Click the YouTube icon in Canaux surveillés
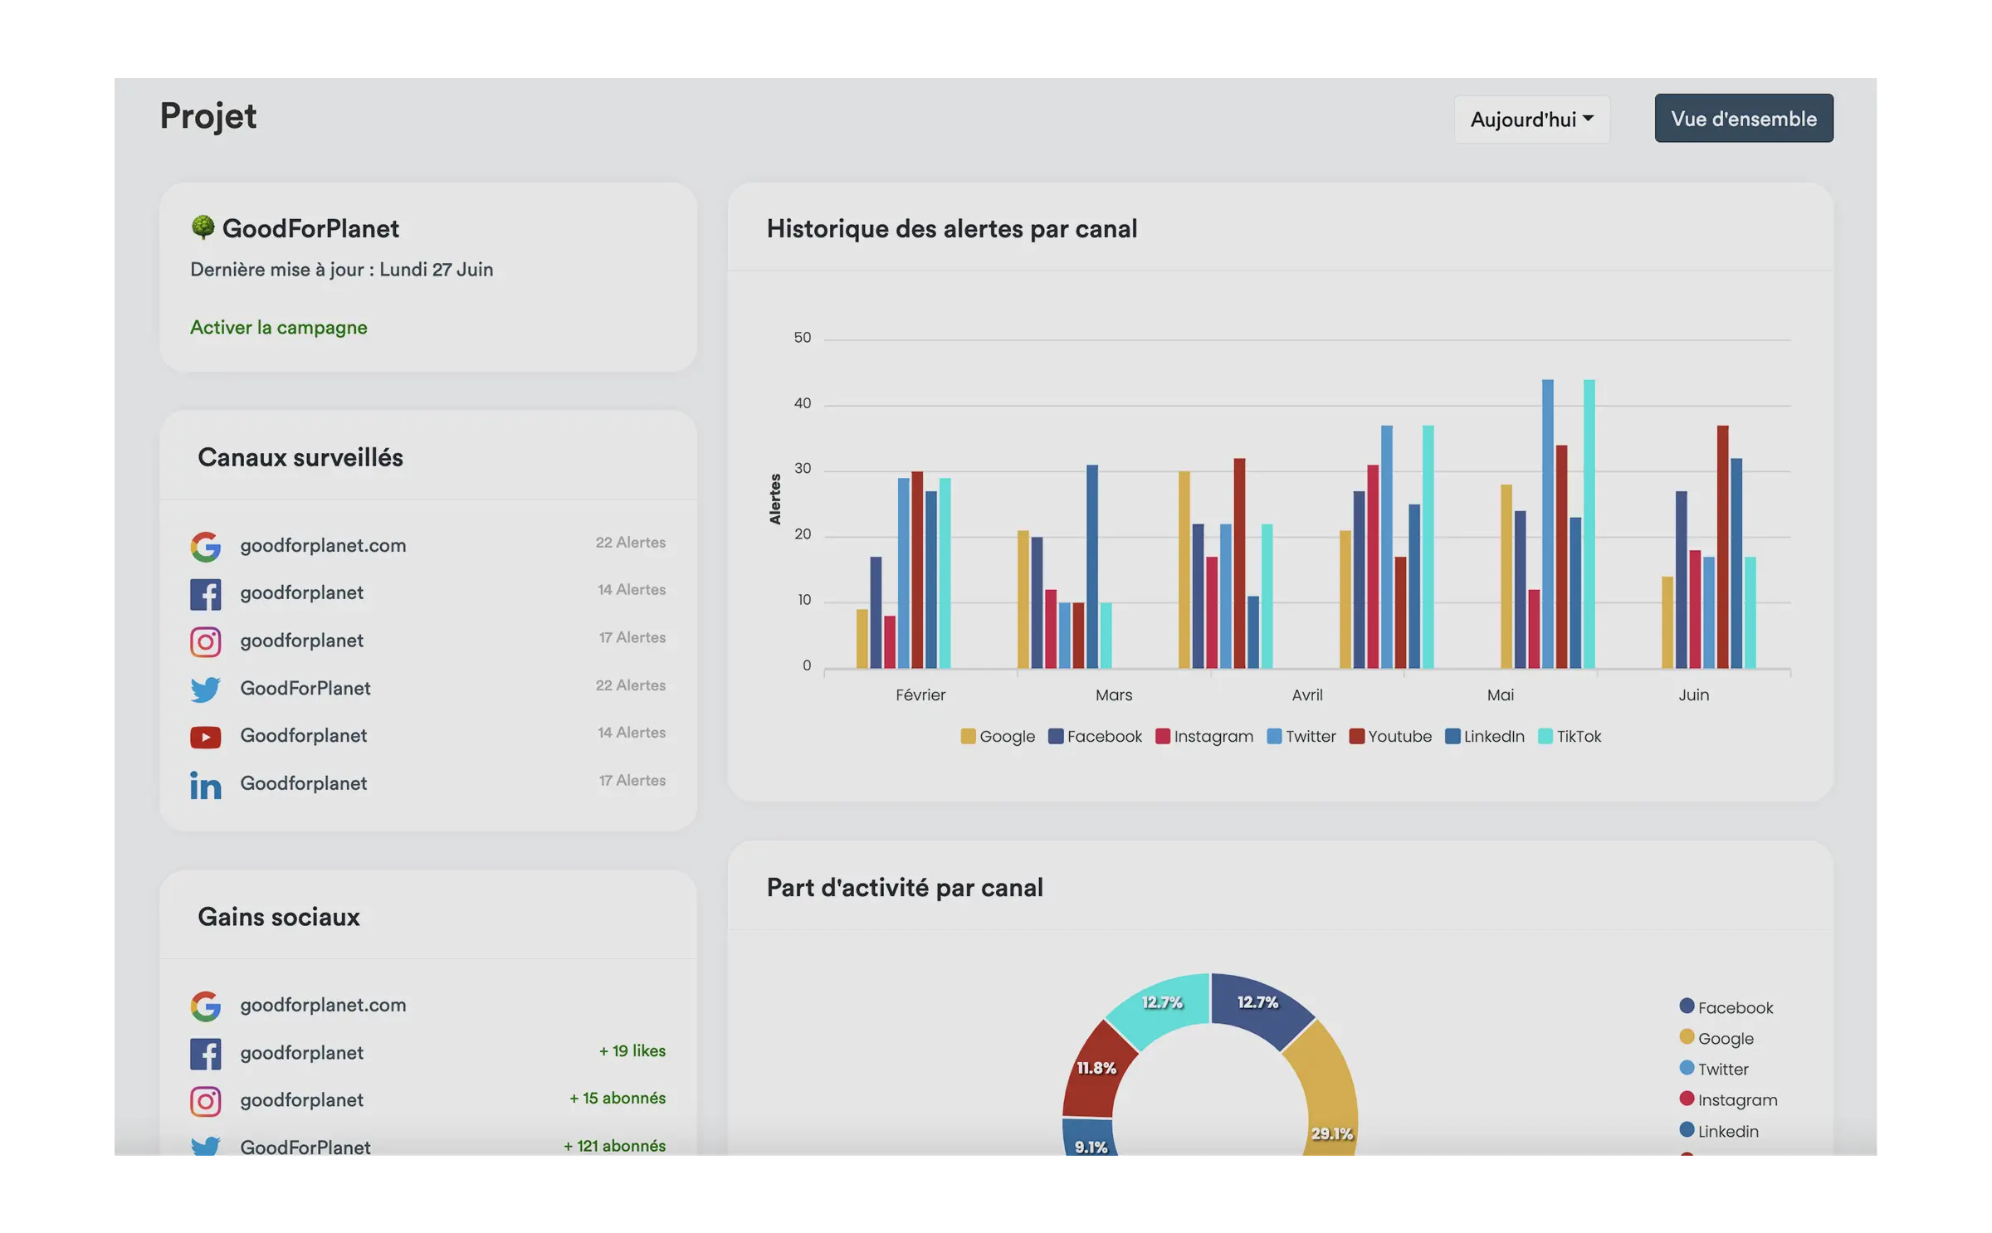1992x1233 pixels. [x=205, y=737]
